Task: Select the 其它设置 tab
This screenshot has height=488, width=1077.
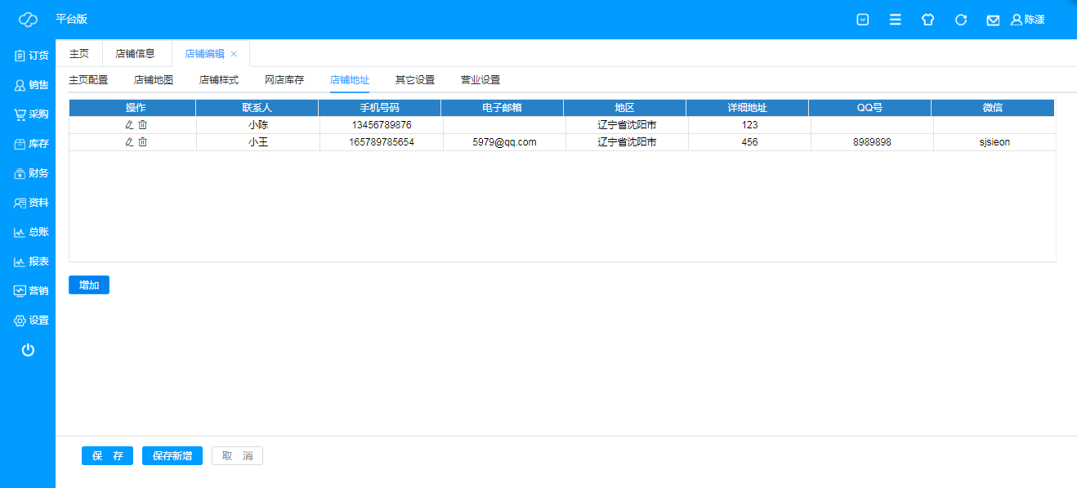Action: [x=415, y=80]
